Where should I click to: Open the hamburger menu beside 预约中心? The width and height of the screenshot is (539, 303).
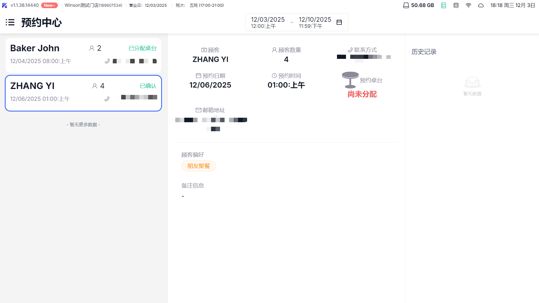click(10, 22)
